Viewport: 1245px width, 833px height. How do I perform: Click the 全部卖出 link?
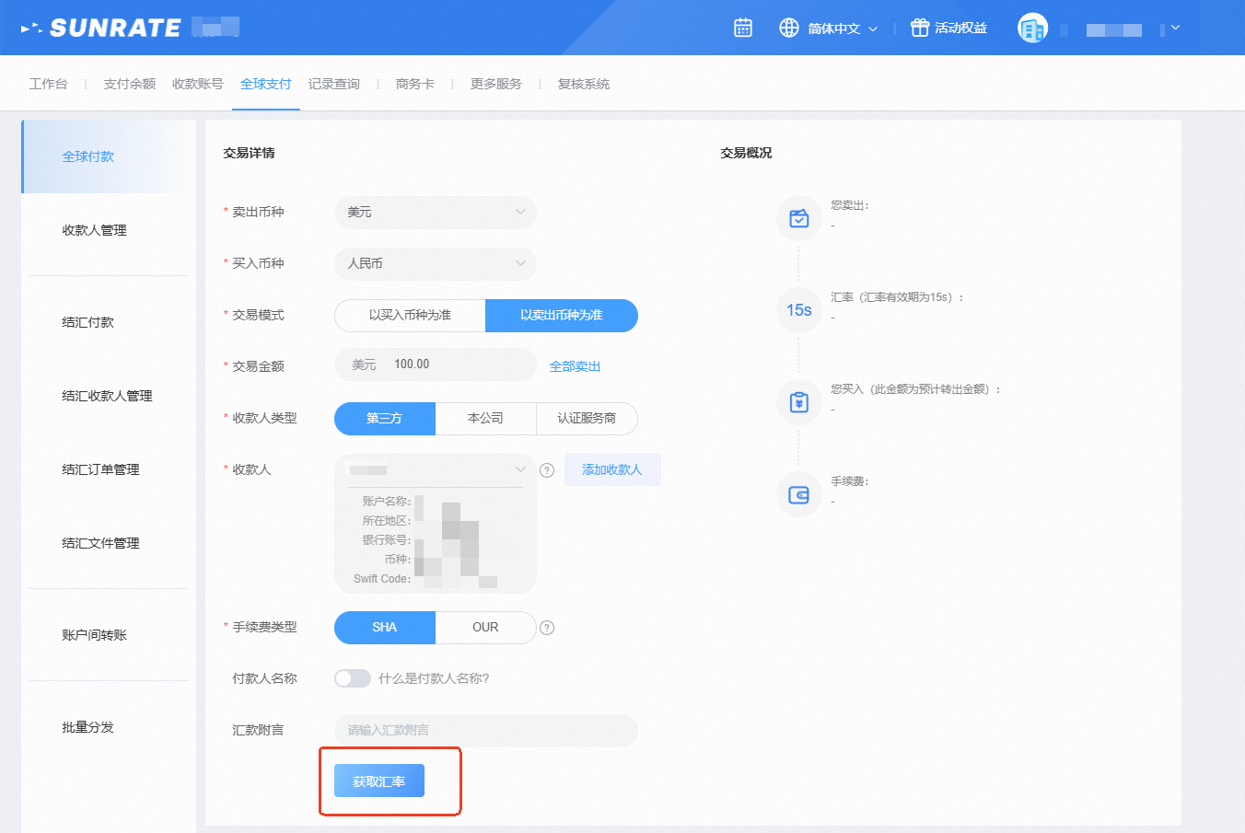[575, 366]
